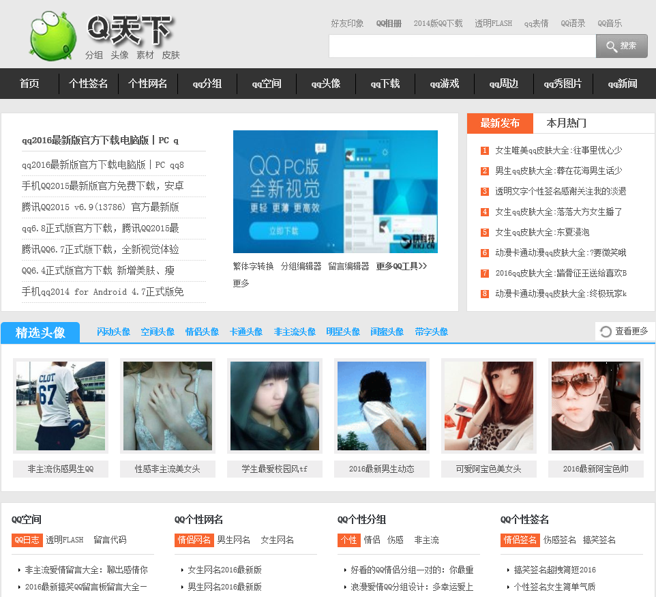
Task: Select the 闪动头像 category
Action: coord(113,332)
